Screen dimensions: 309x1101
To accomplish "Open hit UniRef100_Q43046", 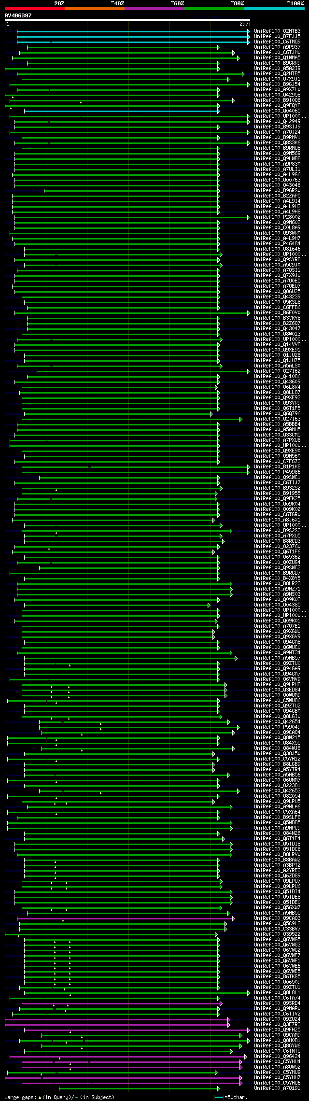I will 277,185.
